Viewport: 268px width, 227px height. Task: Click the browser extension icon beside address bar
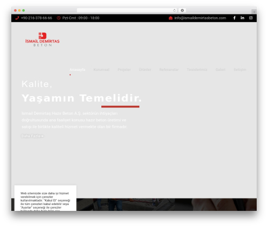click(x=182, y=10)
